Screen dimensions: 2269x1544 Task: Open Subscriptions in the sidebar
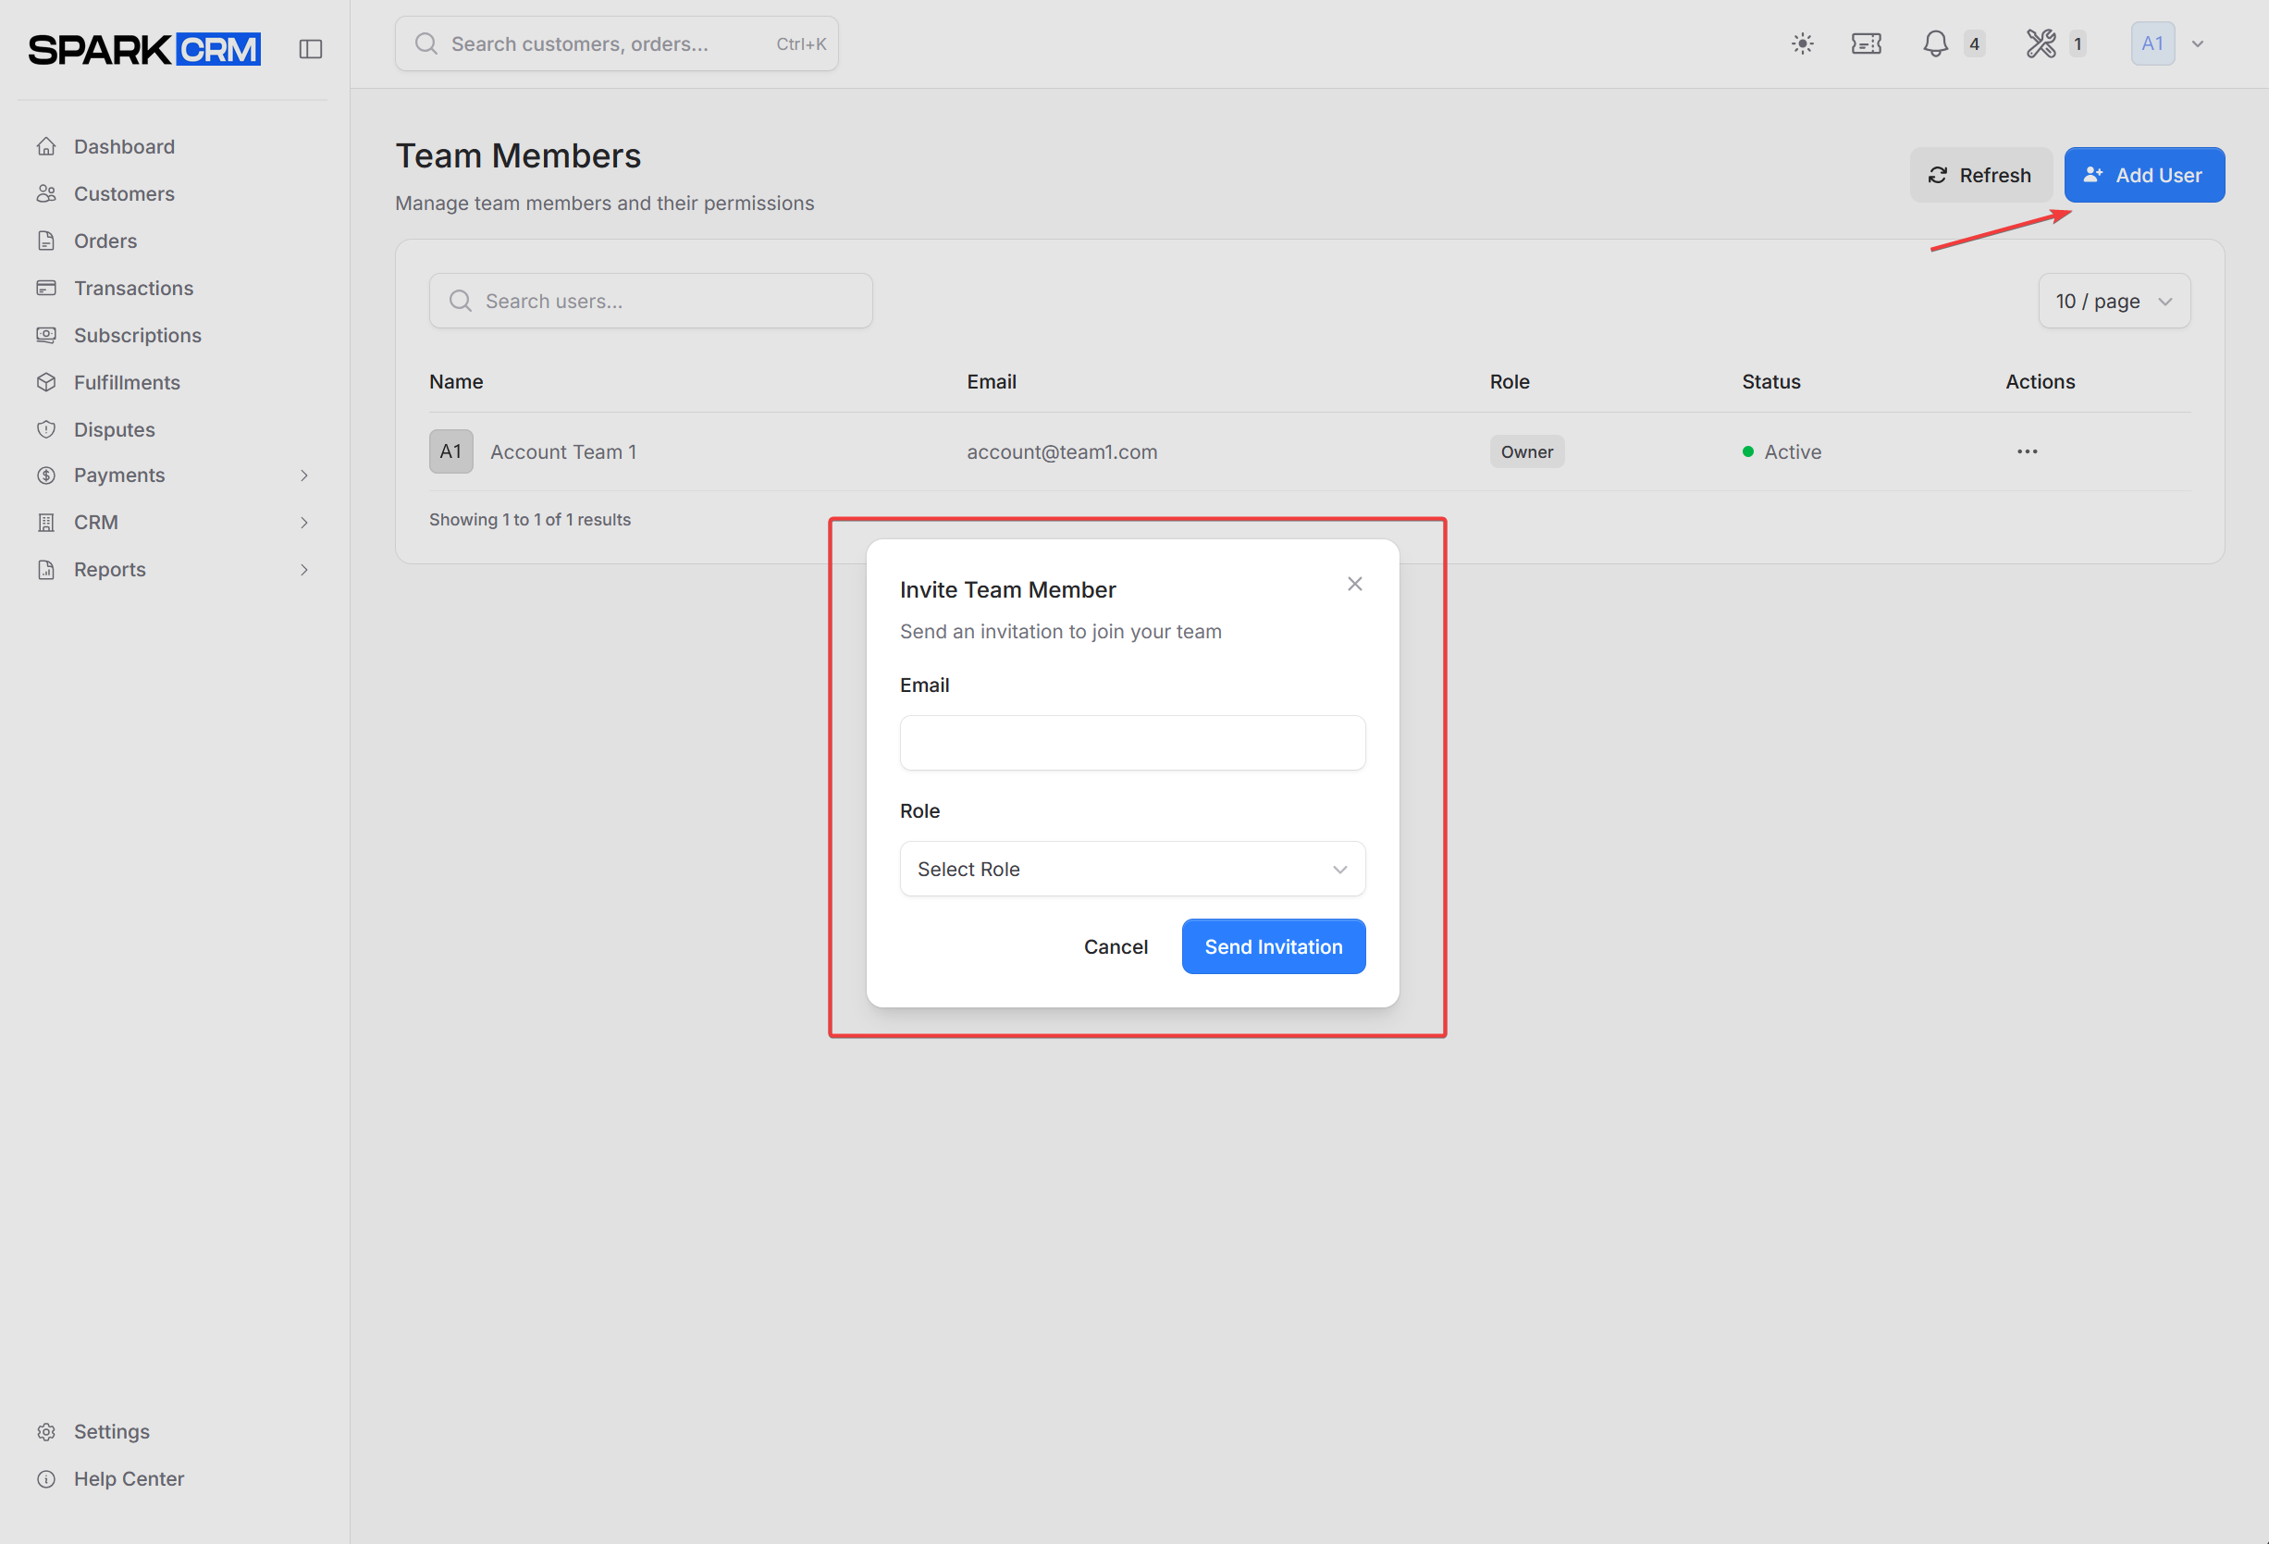tap(138, 335)
